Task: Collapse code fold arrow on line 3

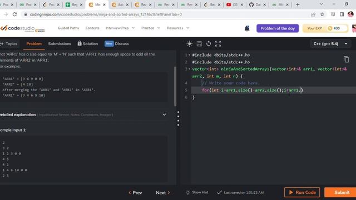Action: [x=190, y=69]
